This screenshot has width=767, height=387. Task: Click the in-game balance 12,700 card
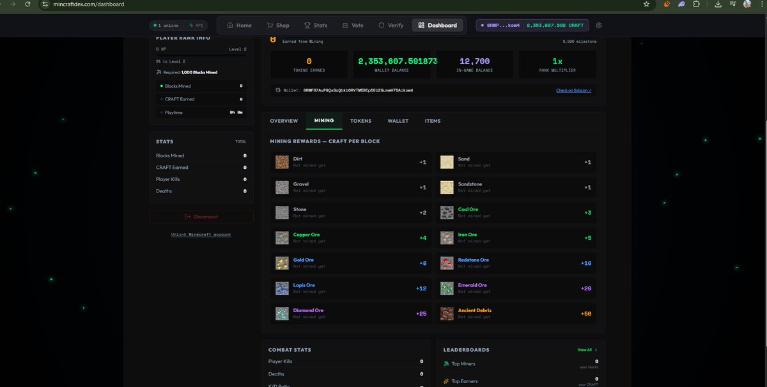(x=474, y=64)
